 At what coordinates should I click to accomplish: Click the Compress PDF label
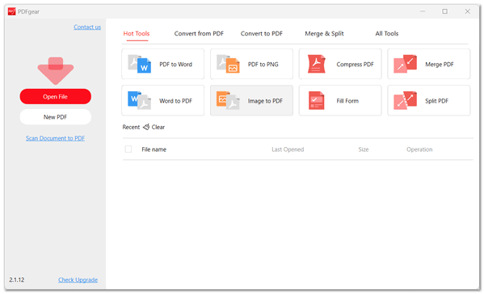pos(355,64)
